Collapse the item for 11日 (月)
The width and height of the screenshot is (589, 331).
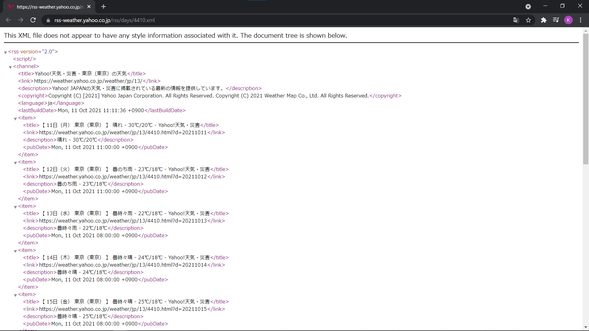[x=15, y=119]
